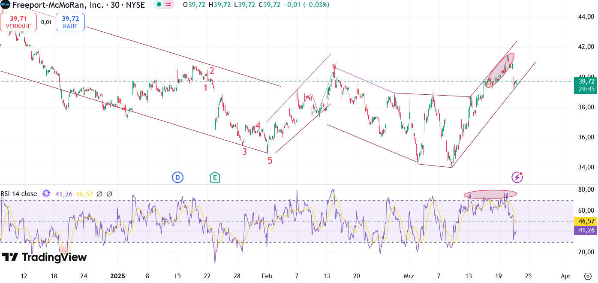Screen dimensions: 598x283
Task: Click the 80,00 RSI axis label
Action: point(586,190)
